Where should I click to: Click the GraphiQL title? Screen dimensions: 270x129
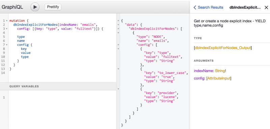pyautogui.click(x=12, y=7)
